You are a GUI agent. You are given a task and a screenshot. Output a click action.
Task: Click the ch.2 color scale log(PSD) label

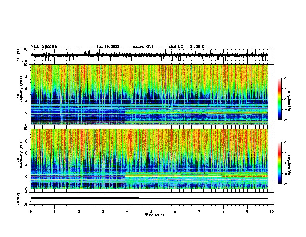click(x=289, y=165)
